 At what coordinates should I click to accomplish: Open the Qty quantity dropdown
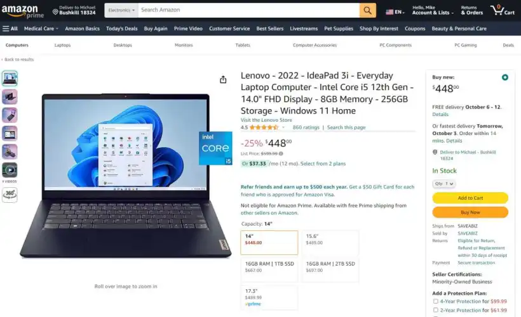443,183
